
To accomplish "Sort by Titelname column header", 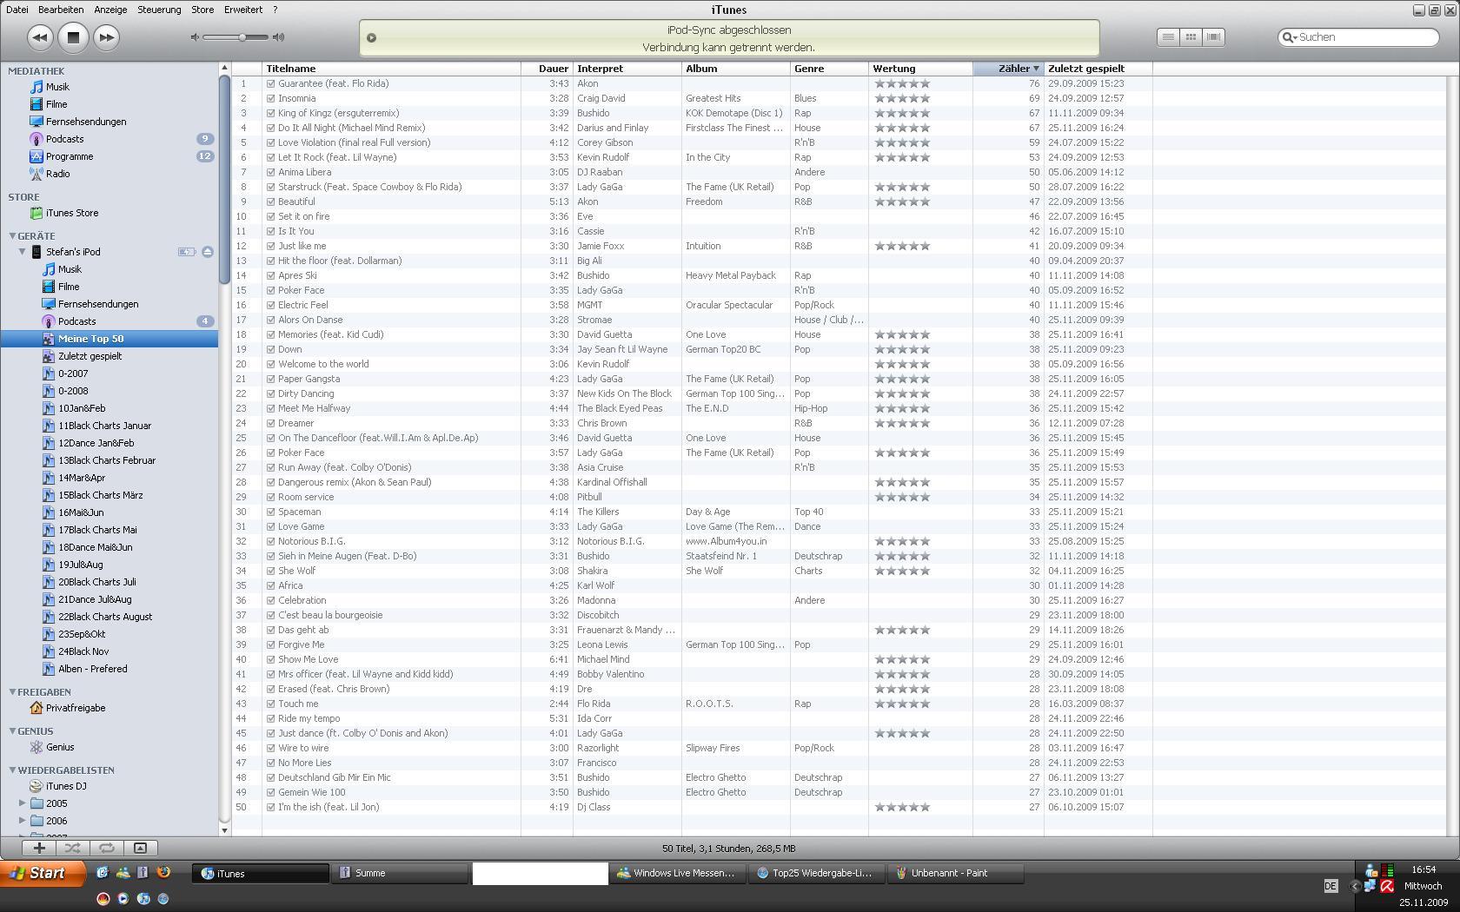I will click(x=391, y=69).
